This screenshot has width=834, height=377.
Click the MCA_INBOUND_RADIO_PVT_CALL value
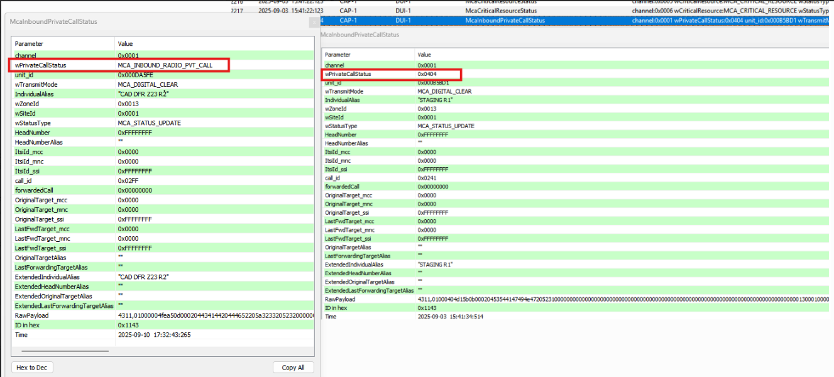(165, 65)
